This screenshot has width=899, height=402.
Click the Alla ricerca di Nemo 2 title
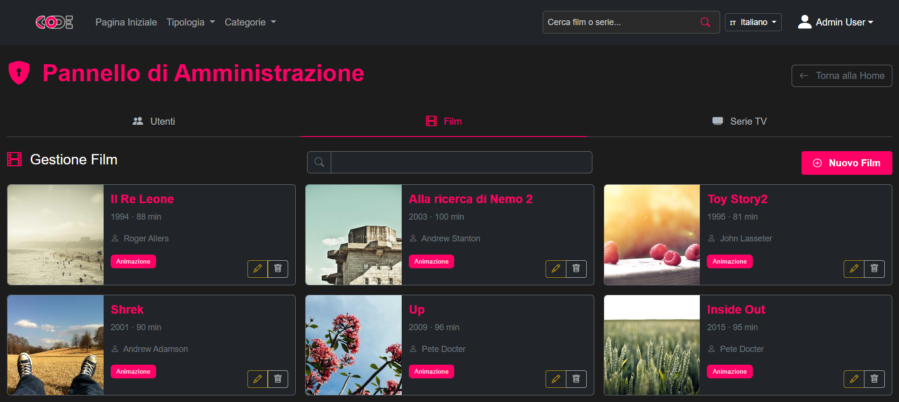coord(471,199)
